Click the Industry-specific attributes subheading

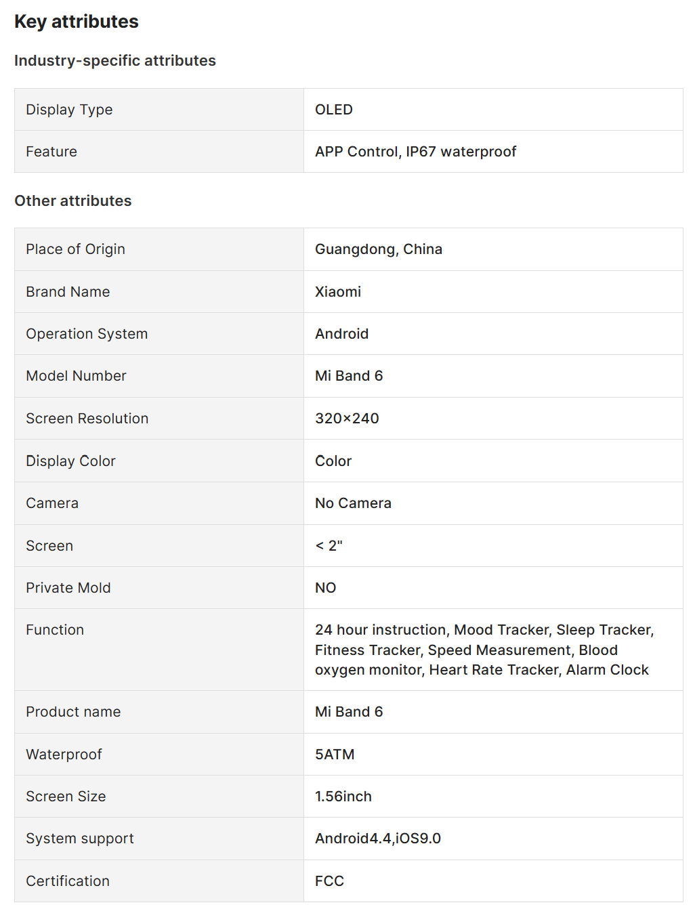click(115, 61)
